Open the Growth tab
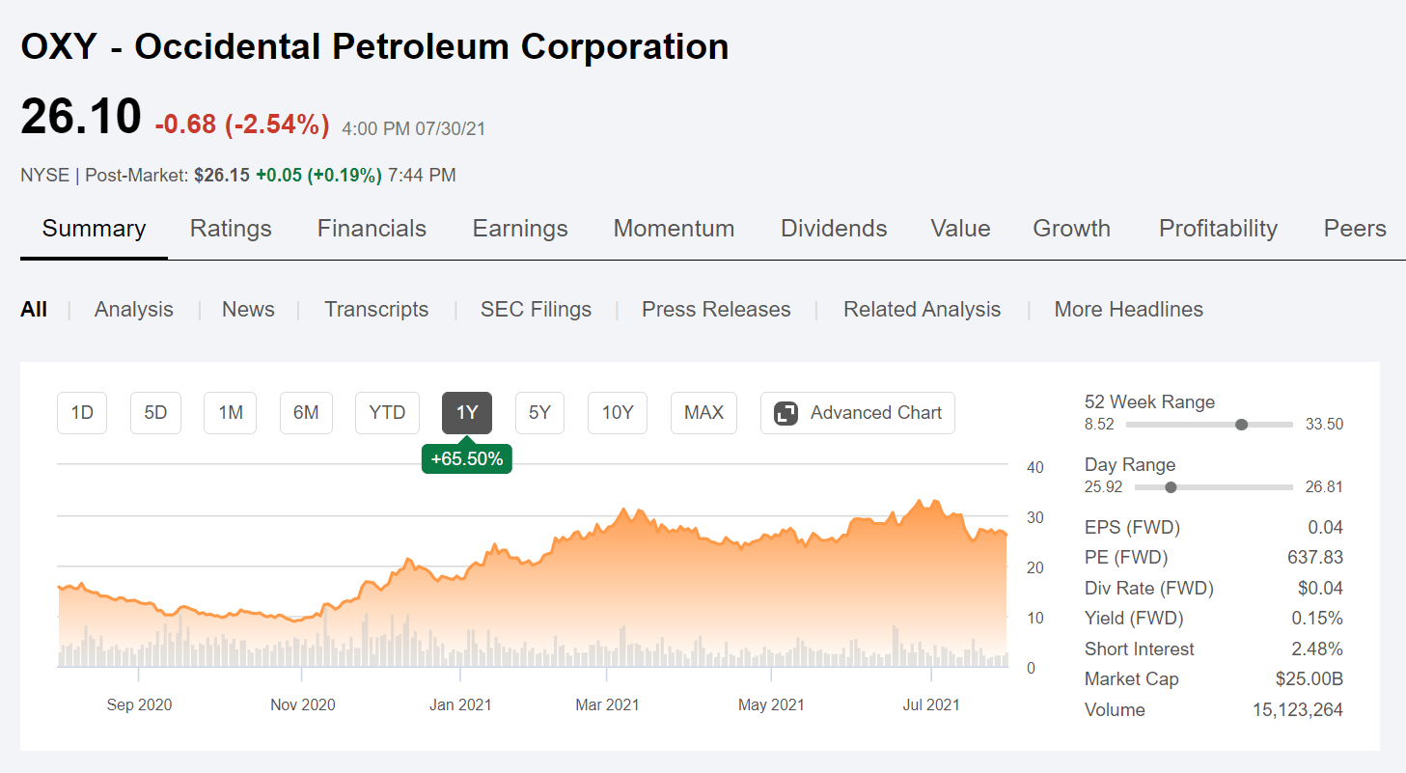The width and height of the screenshot is (1406, 773). point(1071,229)
